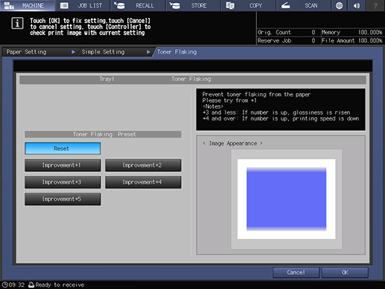Click the question mark help icon

point(375,5)
